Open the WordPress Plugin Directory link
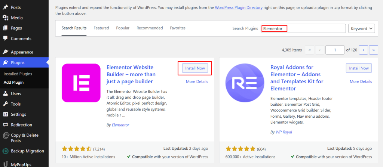383x167 pixels. point(239,7)
